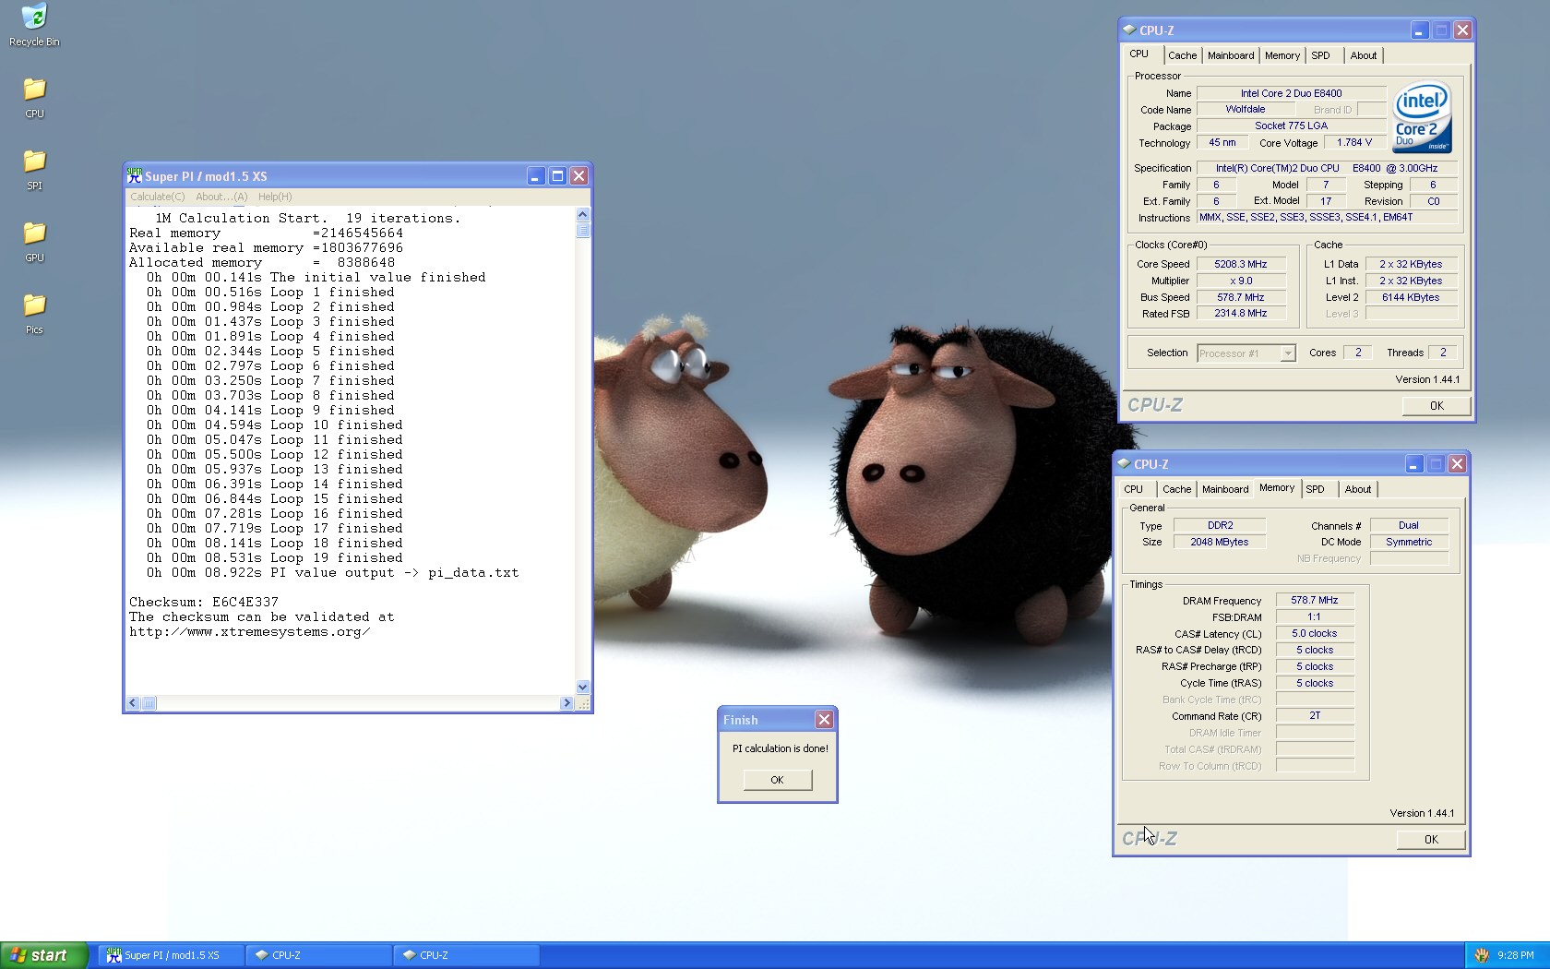Click Super PI vertical scrollbar up arrow
Image resolution: width=1550 pixels, height=969 pixels.
(582, 214)
